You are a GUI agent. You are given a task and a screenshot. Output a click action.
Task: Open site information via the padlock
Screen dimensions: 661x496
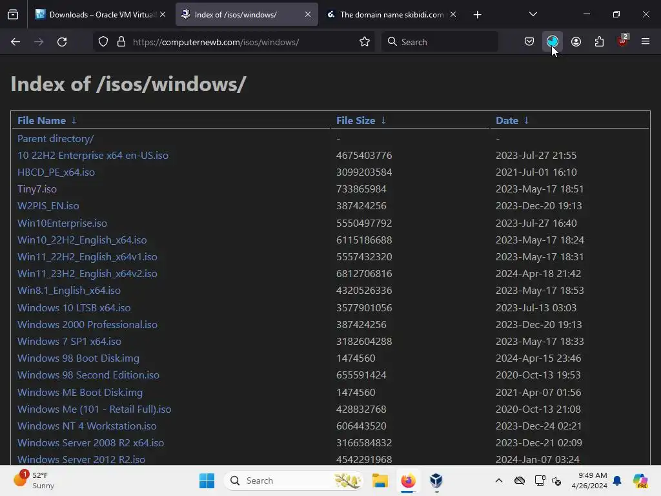tap(121, 42)
